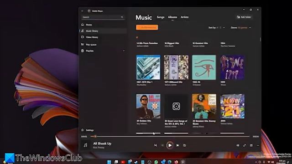292x164 pixels.
Task: Toggle shuffle in the playback bar
Action: click(156, 145)
